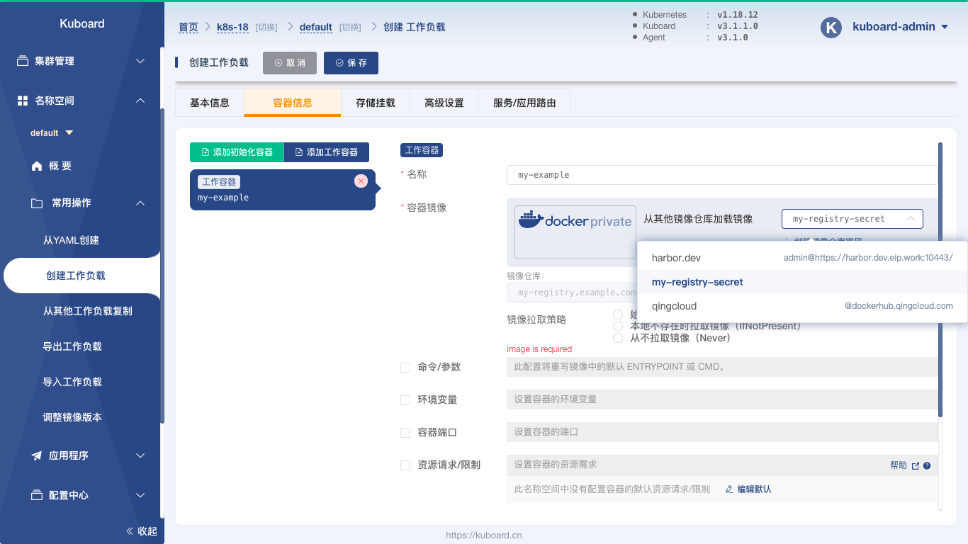Image resolution: width=968 pixels, height=544 pixels.
Task: Select the my-example 工作容器 card
Action: (x=283, y=190)
